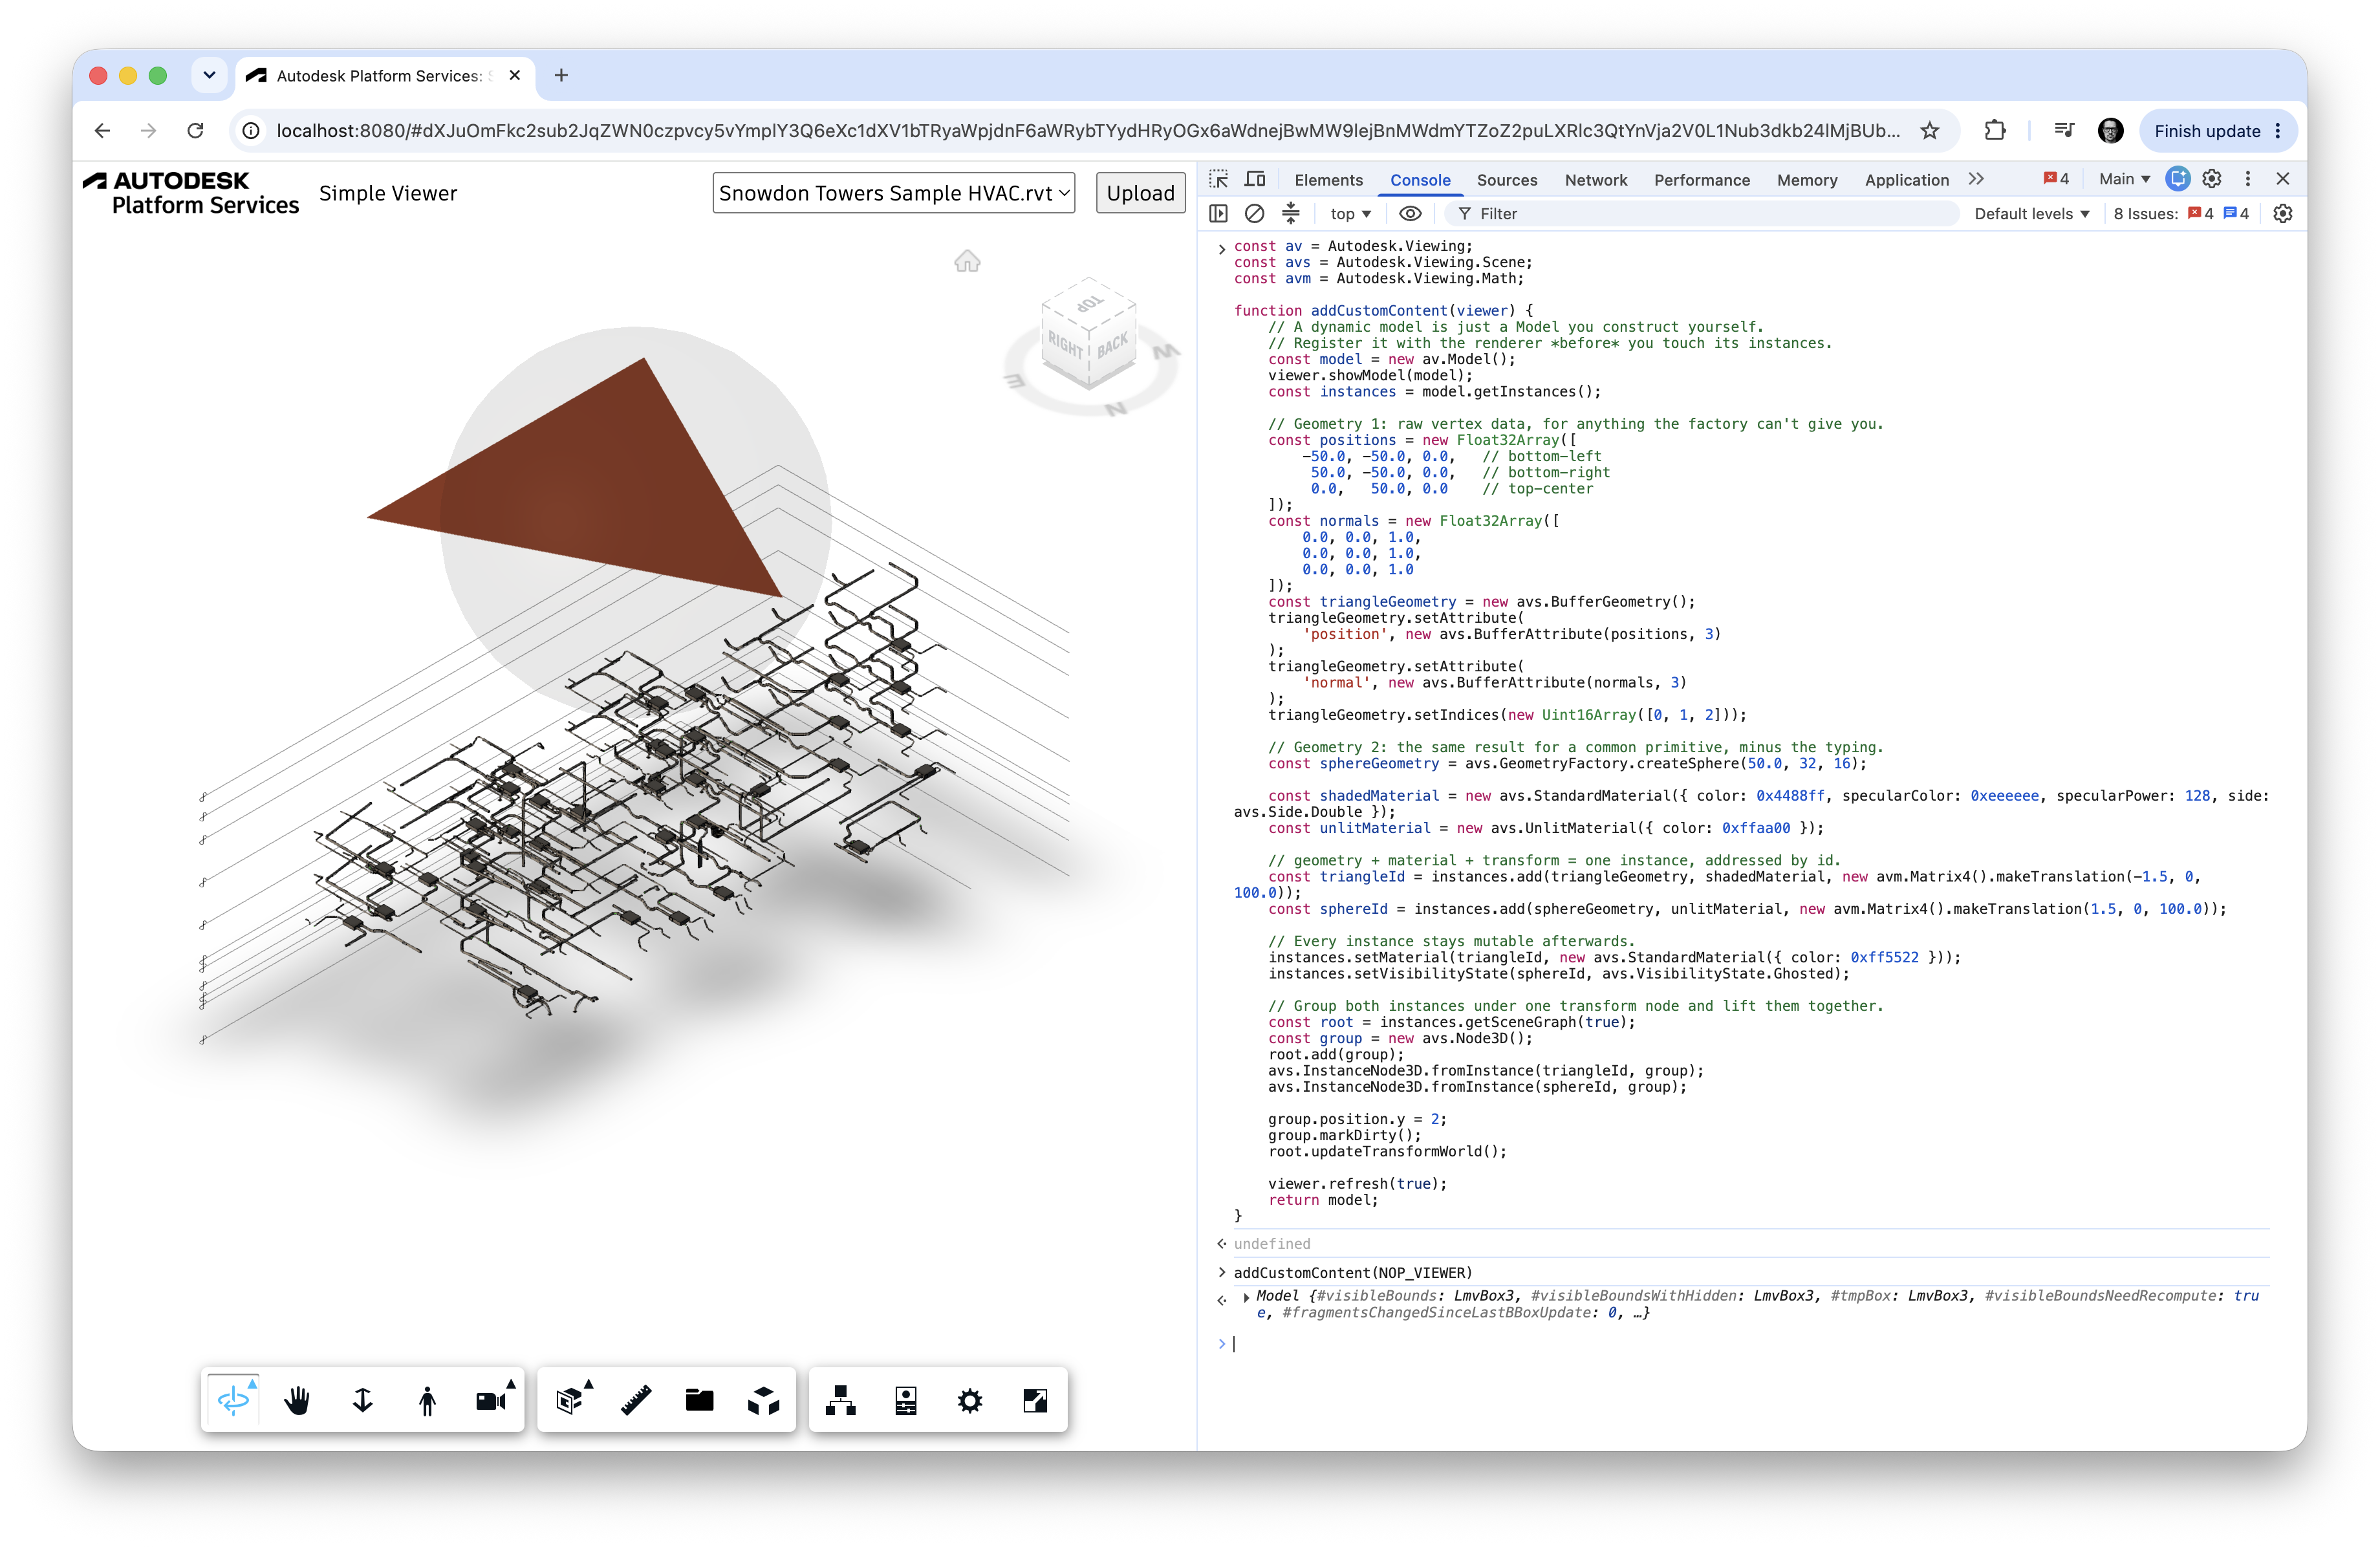Click the console prompt input line
Viewport: 2380px width, 1547px height.
1750,1344
